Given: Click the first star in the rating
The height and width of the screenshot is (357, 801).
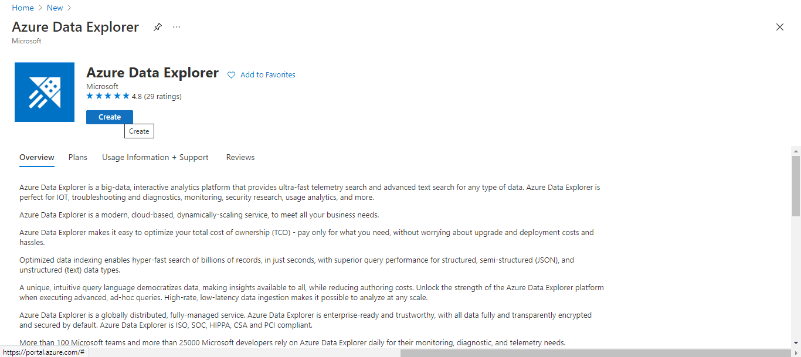Looking at the screenshot, I should [90, 96].
